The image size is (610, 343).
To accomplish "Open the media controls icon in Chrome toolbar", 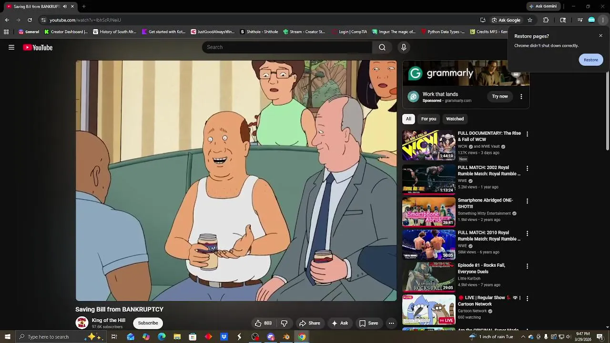I will [580, 20].
